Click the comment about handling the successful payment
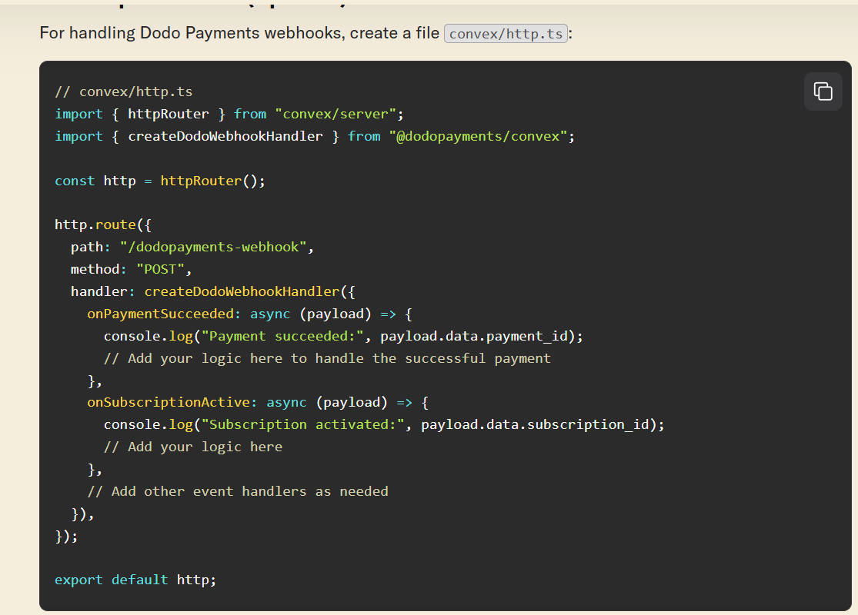The width and height of the screenshot is (858, 615). (327, 358)
